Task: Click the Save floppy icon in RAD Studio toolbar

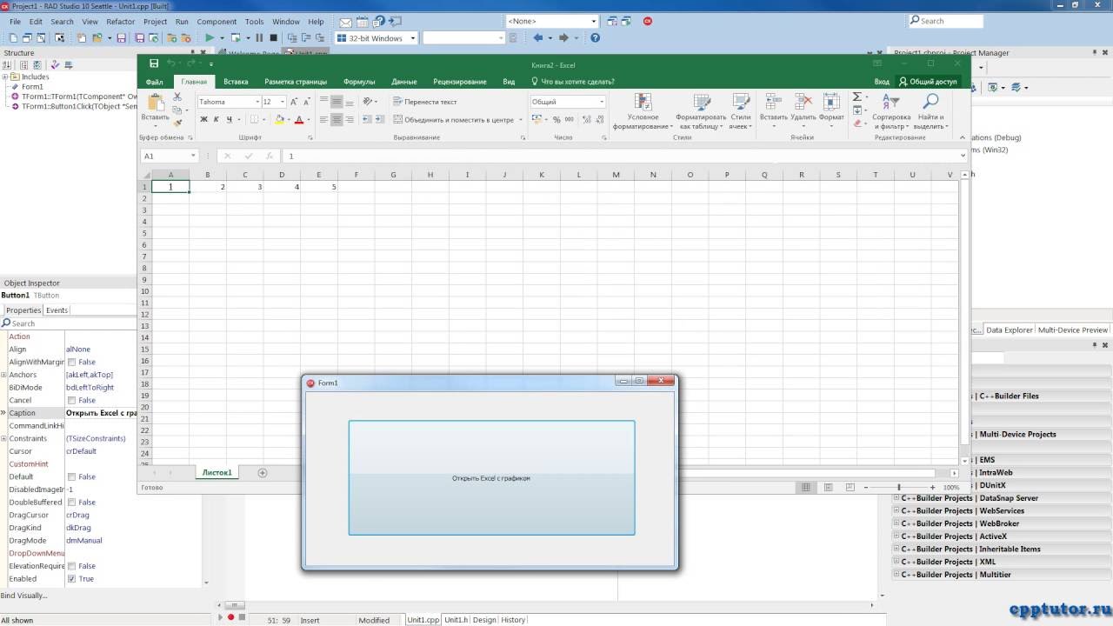Action: click(121, 38)
